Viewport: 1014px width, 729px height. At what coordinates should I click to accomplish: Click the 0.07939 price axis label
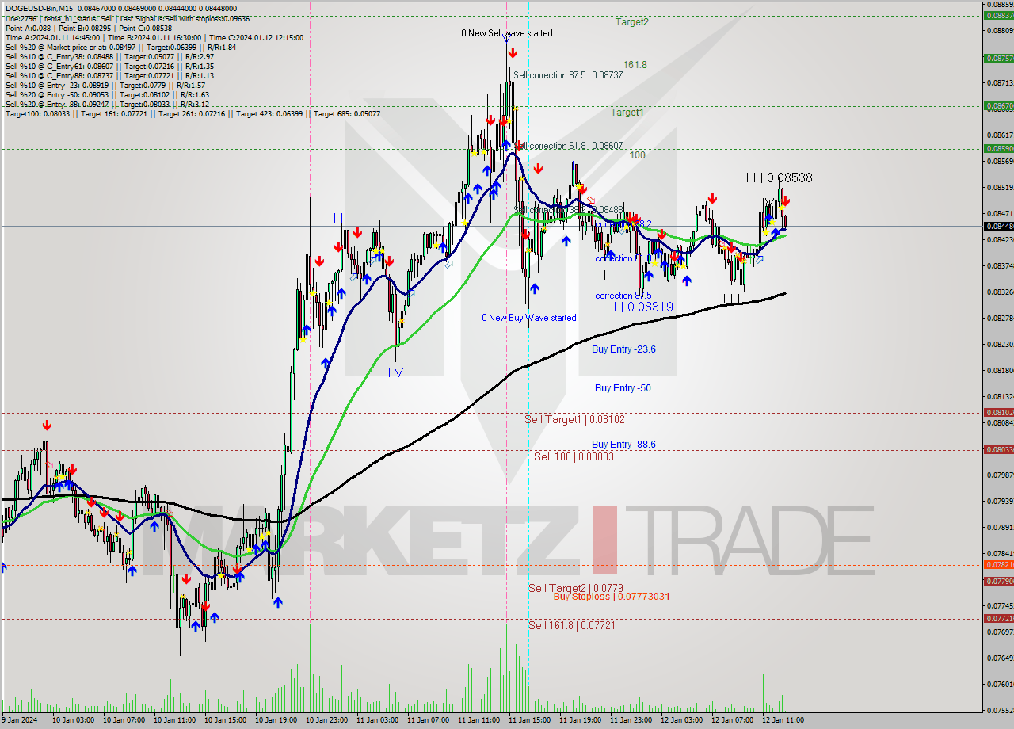click(x=999, y=501)
